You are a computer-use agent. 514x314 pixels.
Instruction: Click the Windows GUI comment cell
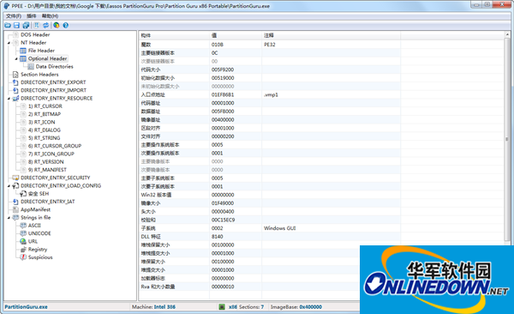coord(279,228)
